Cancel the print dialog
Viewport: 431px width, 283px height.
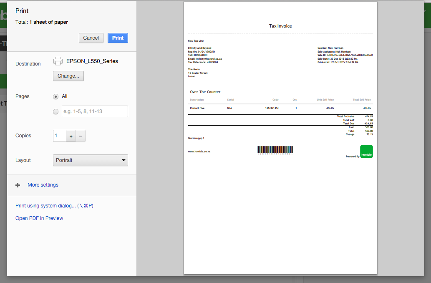[91, 38]
